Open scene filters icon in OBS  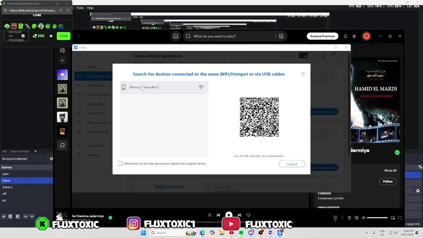click(18, 217)
